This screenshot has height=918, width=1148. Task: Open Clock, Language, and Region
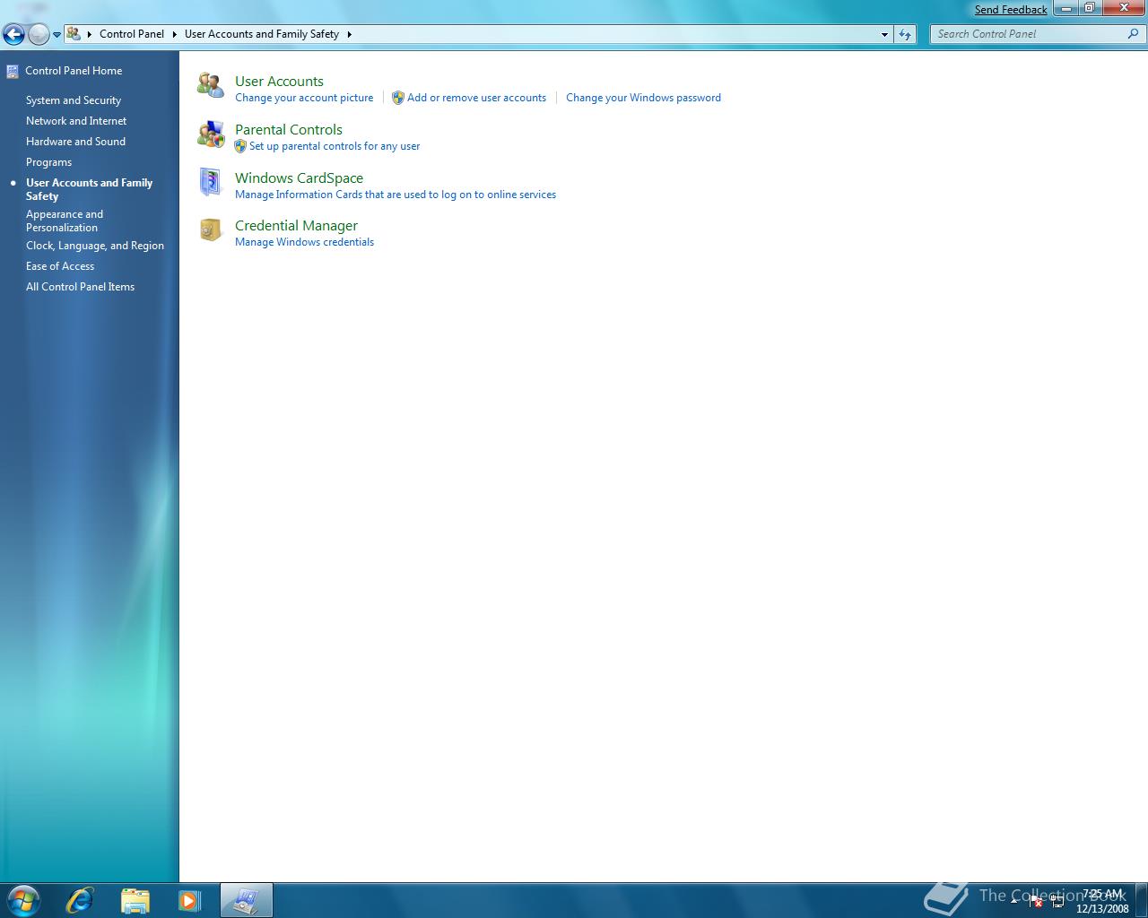(95, 246)
